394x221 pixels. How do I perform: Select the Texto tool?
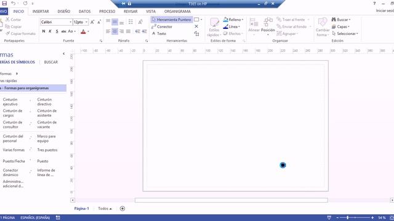click(x=159, y=34)
